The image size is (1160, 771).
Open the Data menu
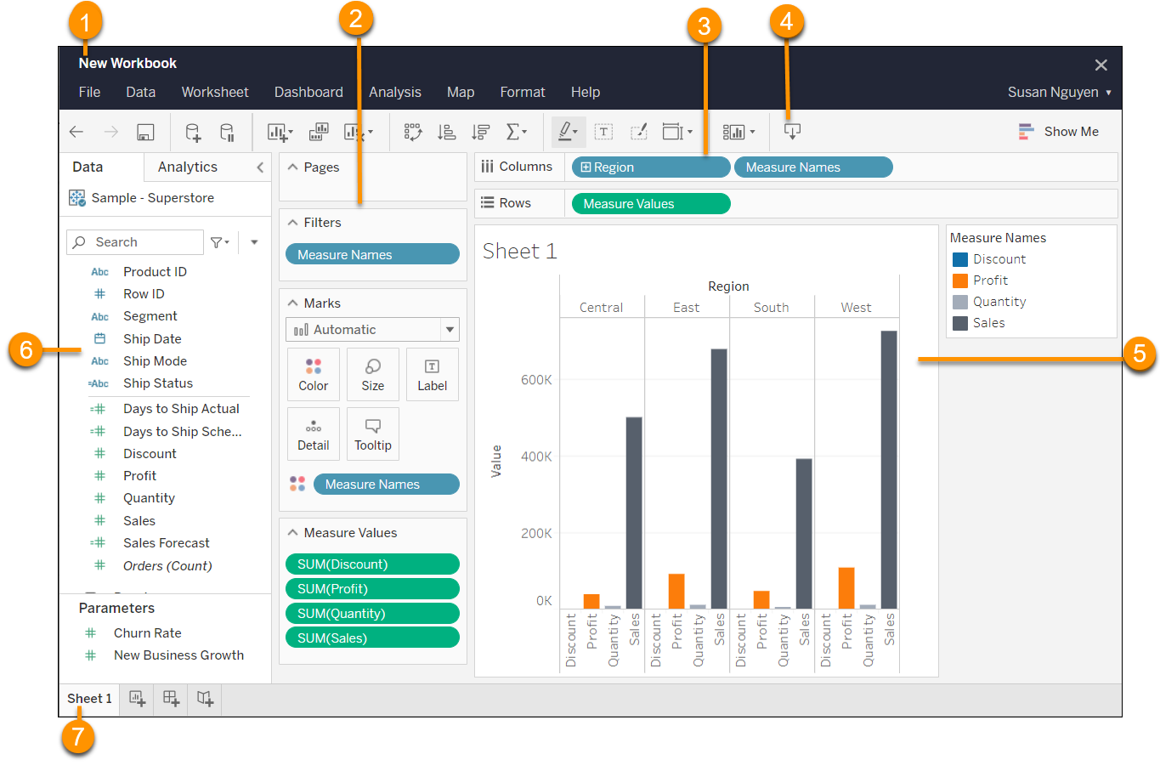pyautogui.click(x=140, y=92)
